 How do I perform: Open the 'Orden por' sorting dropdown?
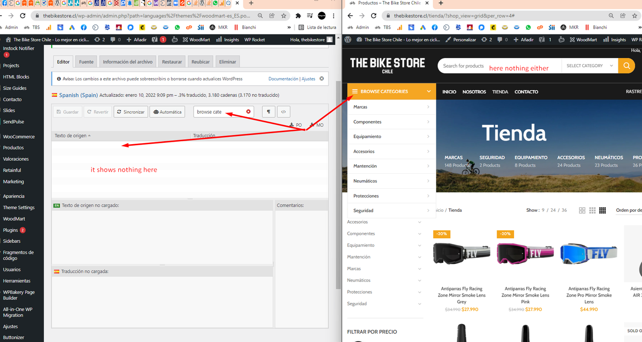629,210
